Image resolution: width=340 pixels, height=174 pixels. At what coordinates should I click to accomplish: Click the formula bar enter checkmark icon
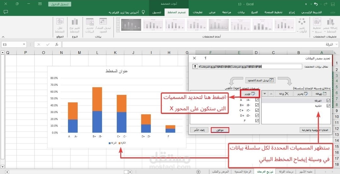tap(48, 44)
